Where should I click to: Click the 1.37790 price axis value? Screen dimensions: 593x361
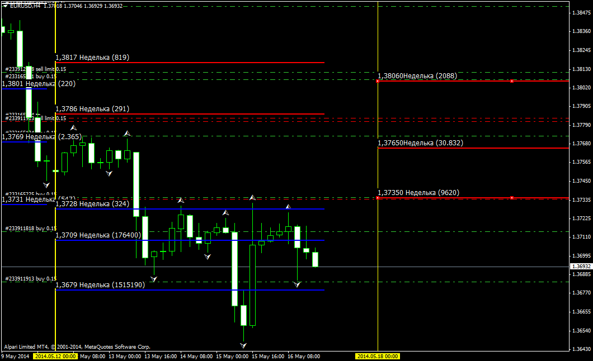point(582,125)
